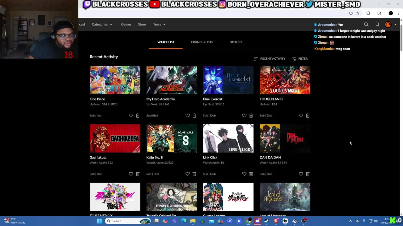Favorite My Hero Academia with heart icon
The image size is (403, 226).
tap(188, 116)
